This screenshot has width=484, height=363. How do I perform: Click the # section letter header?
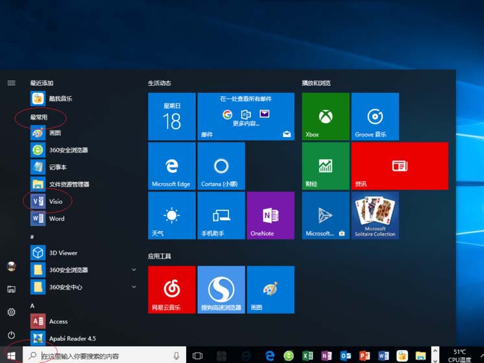click(32, 237)
